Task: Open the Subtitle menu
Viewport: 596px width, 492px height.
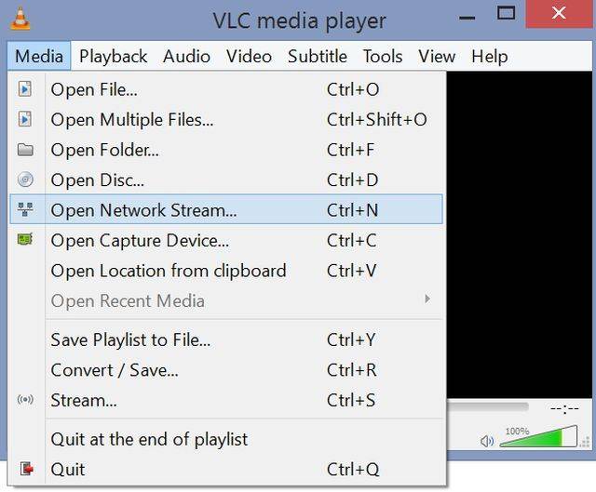Action: tap(317, 56)
